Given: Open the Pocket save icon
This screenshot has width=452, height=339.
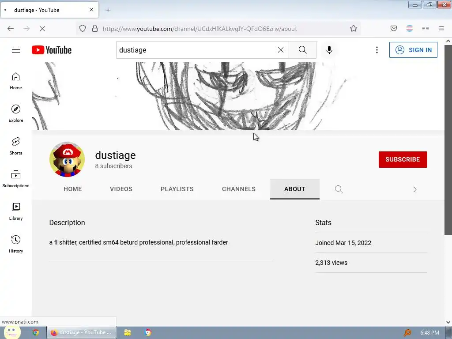Looking at the screenshot, I should pos(394,28).
